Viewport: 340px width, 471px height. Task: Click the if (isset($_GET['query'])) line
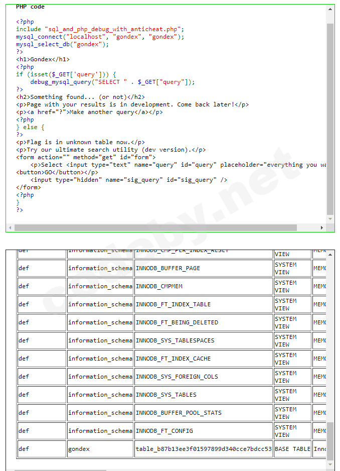(x=66, y=74)
